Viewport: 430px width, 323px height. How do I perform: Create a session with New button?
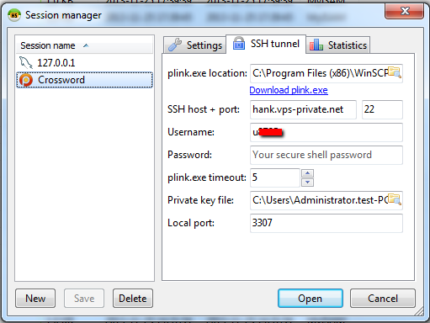point(35,299)
